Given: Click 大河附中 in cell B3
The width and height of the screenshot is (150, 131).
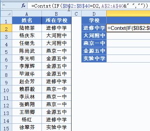Looking at the screenshot, I should tap(57, 36).
